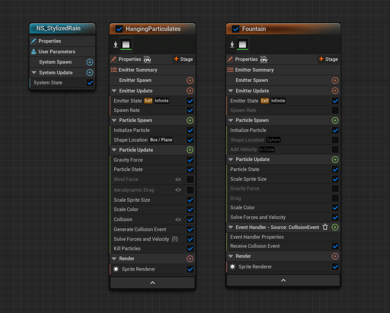Disable the Fountain emitter checkbox

point(236,29)
